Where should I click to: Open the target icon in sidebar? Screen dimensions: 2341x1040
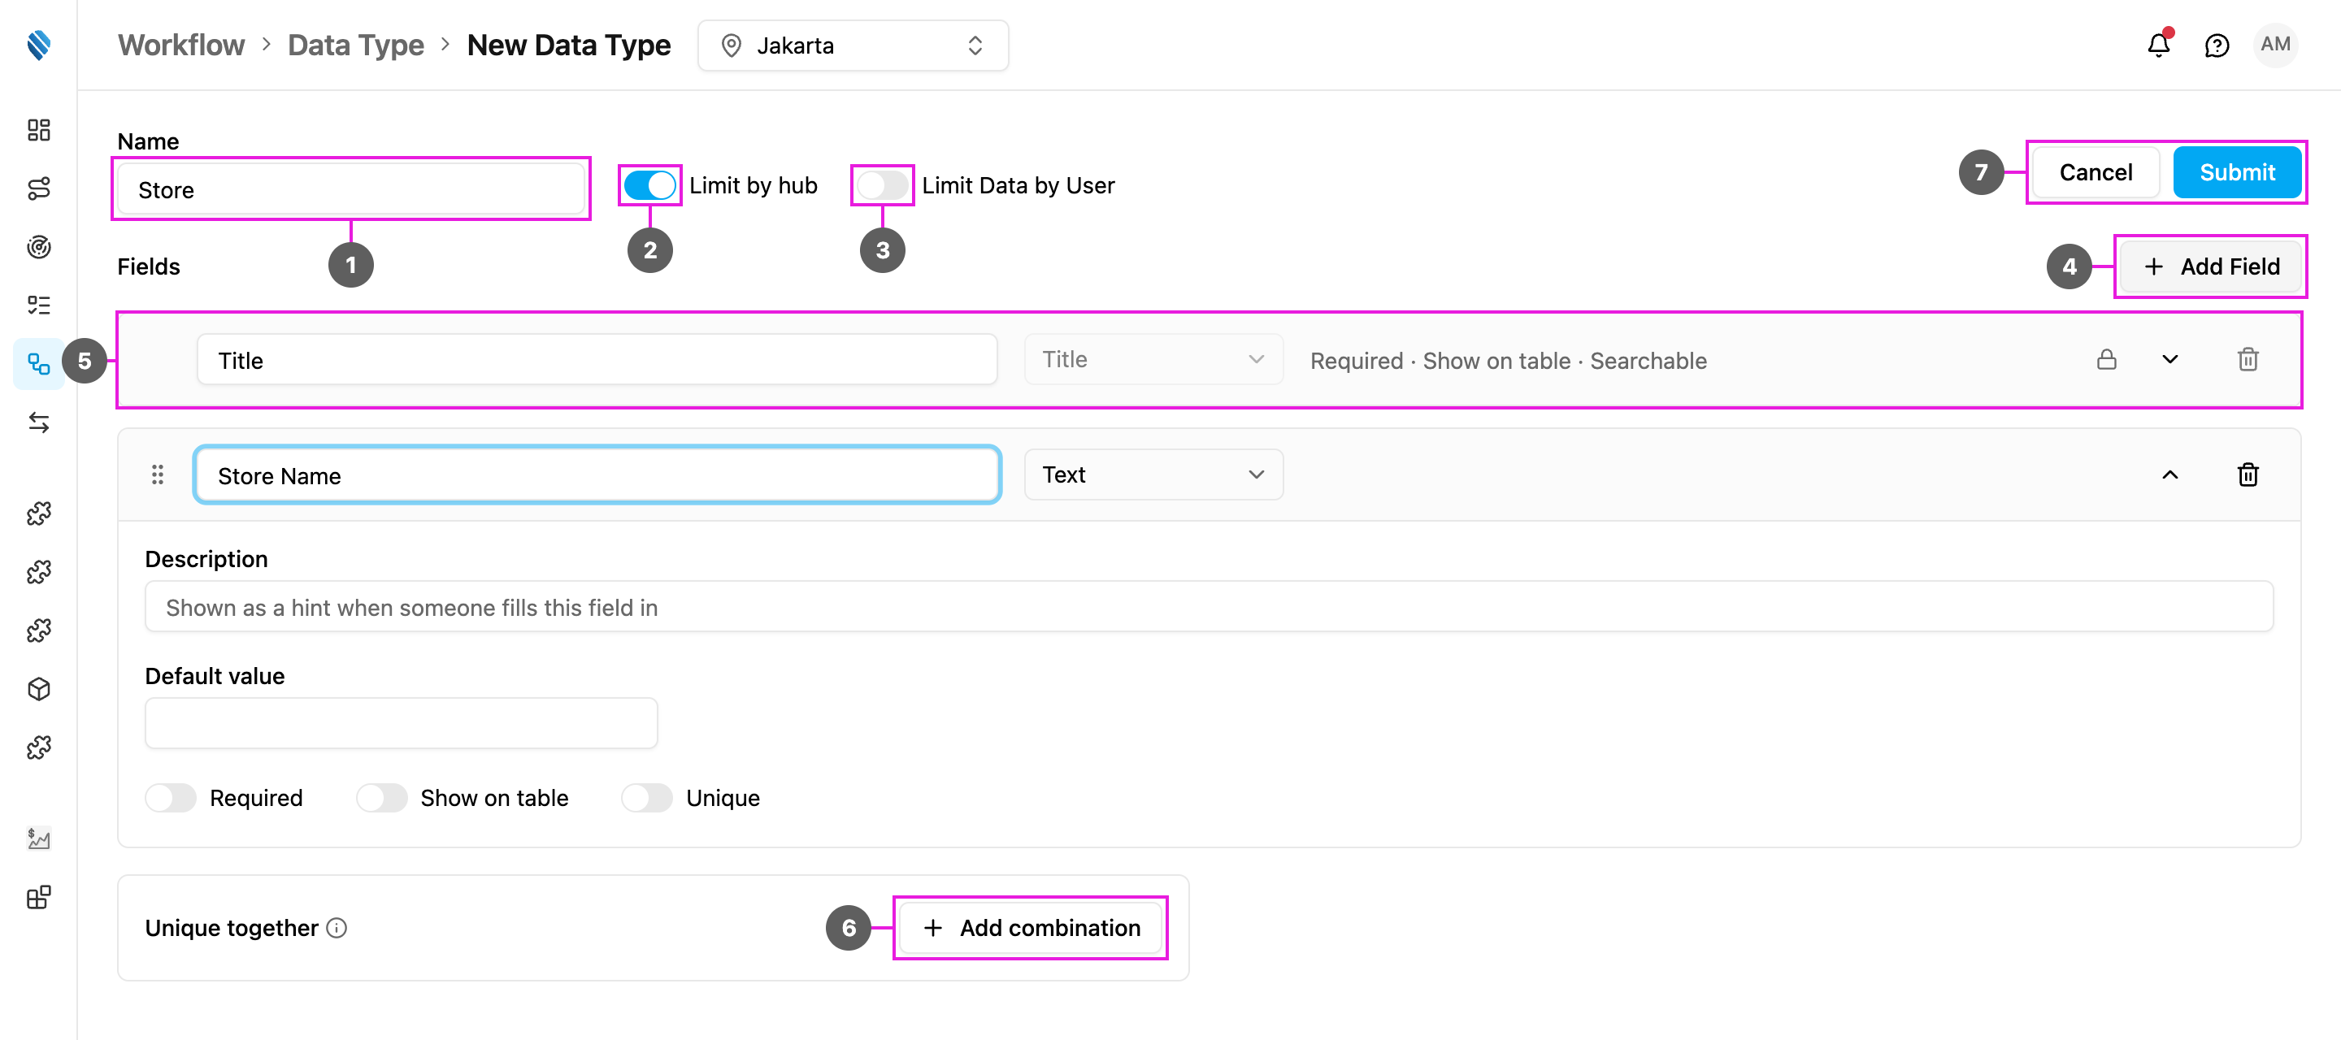pyautogui.click(x=38, y=246)
